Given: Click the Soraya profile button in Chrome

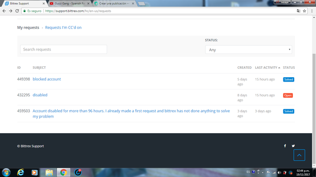Looking at the screenshot, I should click(x=282, y=2).
